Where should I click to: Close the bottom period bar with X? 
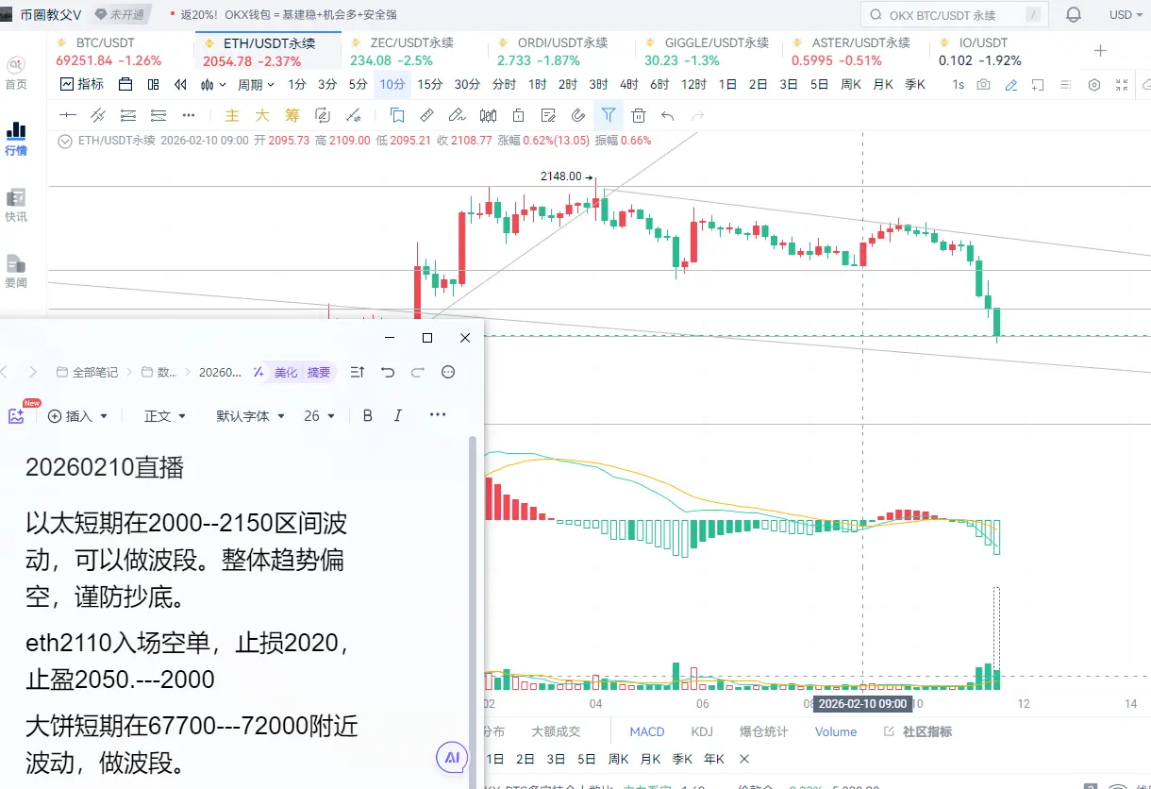pyautogui.click(x=743, y=759)
